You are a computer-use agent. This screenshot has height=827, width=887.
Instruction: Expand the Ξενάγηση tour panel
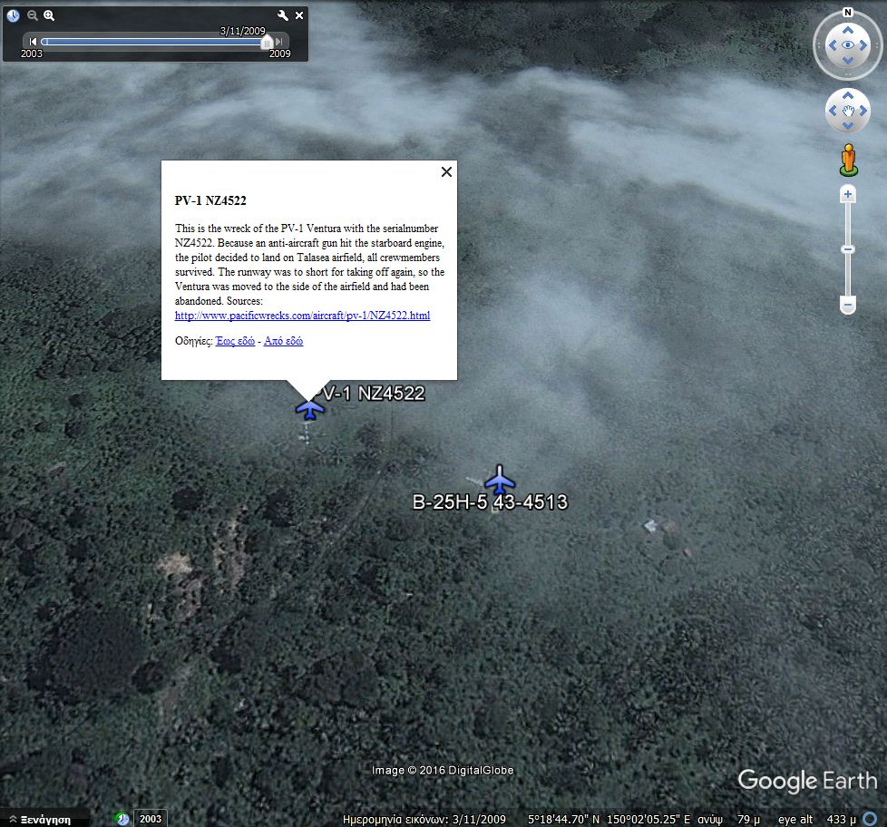pos(40,819)
